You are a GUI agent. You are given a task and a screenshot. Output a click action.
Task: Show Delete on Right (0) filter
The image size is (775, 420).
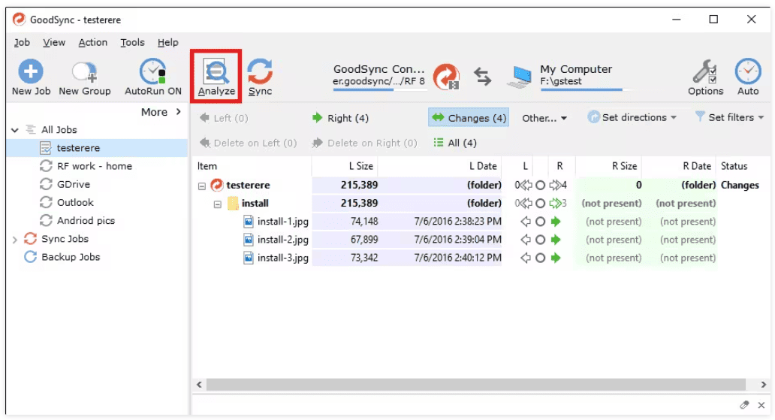pyautogui.click(x=364, y=143)
